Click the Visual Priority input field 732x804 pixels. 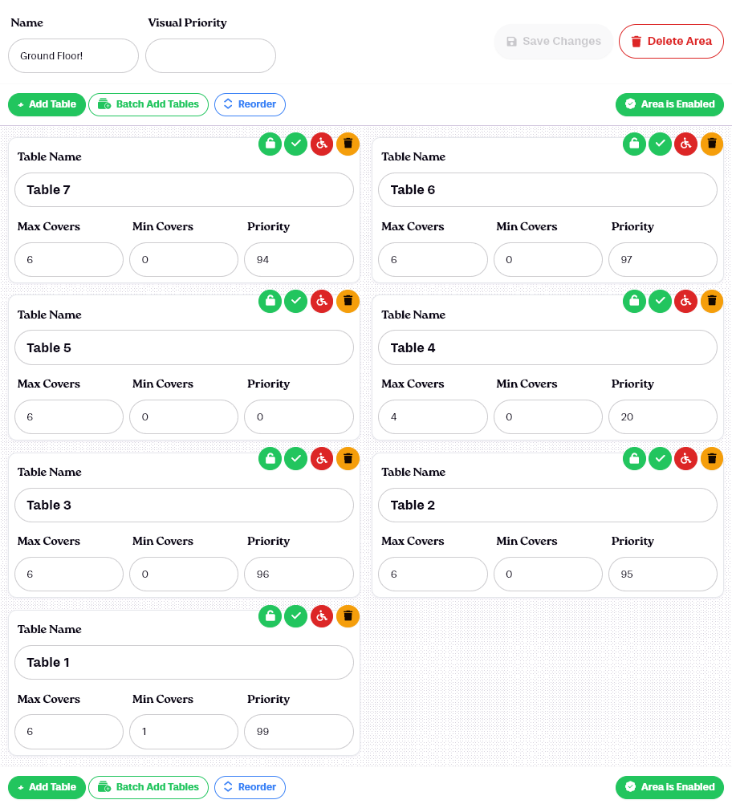click(x=211, y=56)
